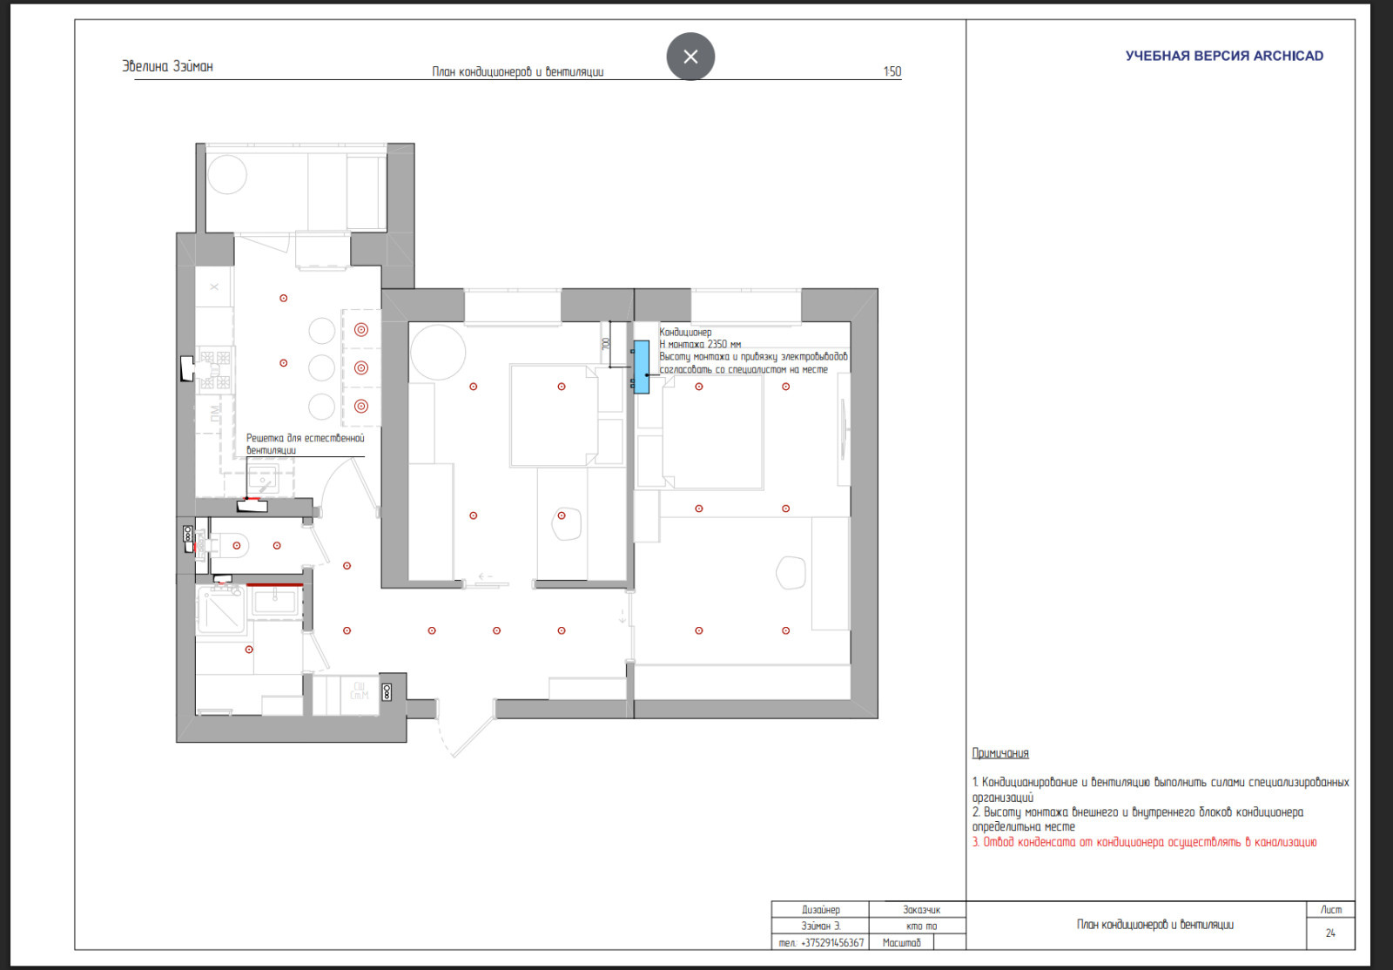The width and height of the screenshot is (1393, 970).
Task: Close the image preview with X button
Action: (x=690, y=57)
